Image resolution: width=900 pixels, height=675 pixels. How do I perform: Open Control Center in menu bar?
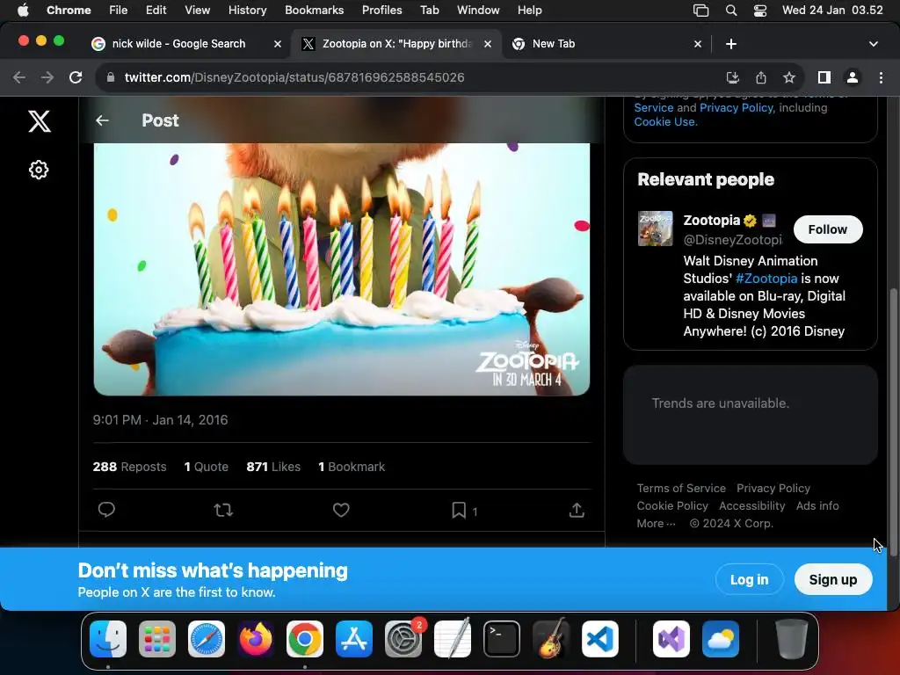pyautogui.click(x=760, y=11)
